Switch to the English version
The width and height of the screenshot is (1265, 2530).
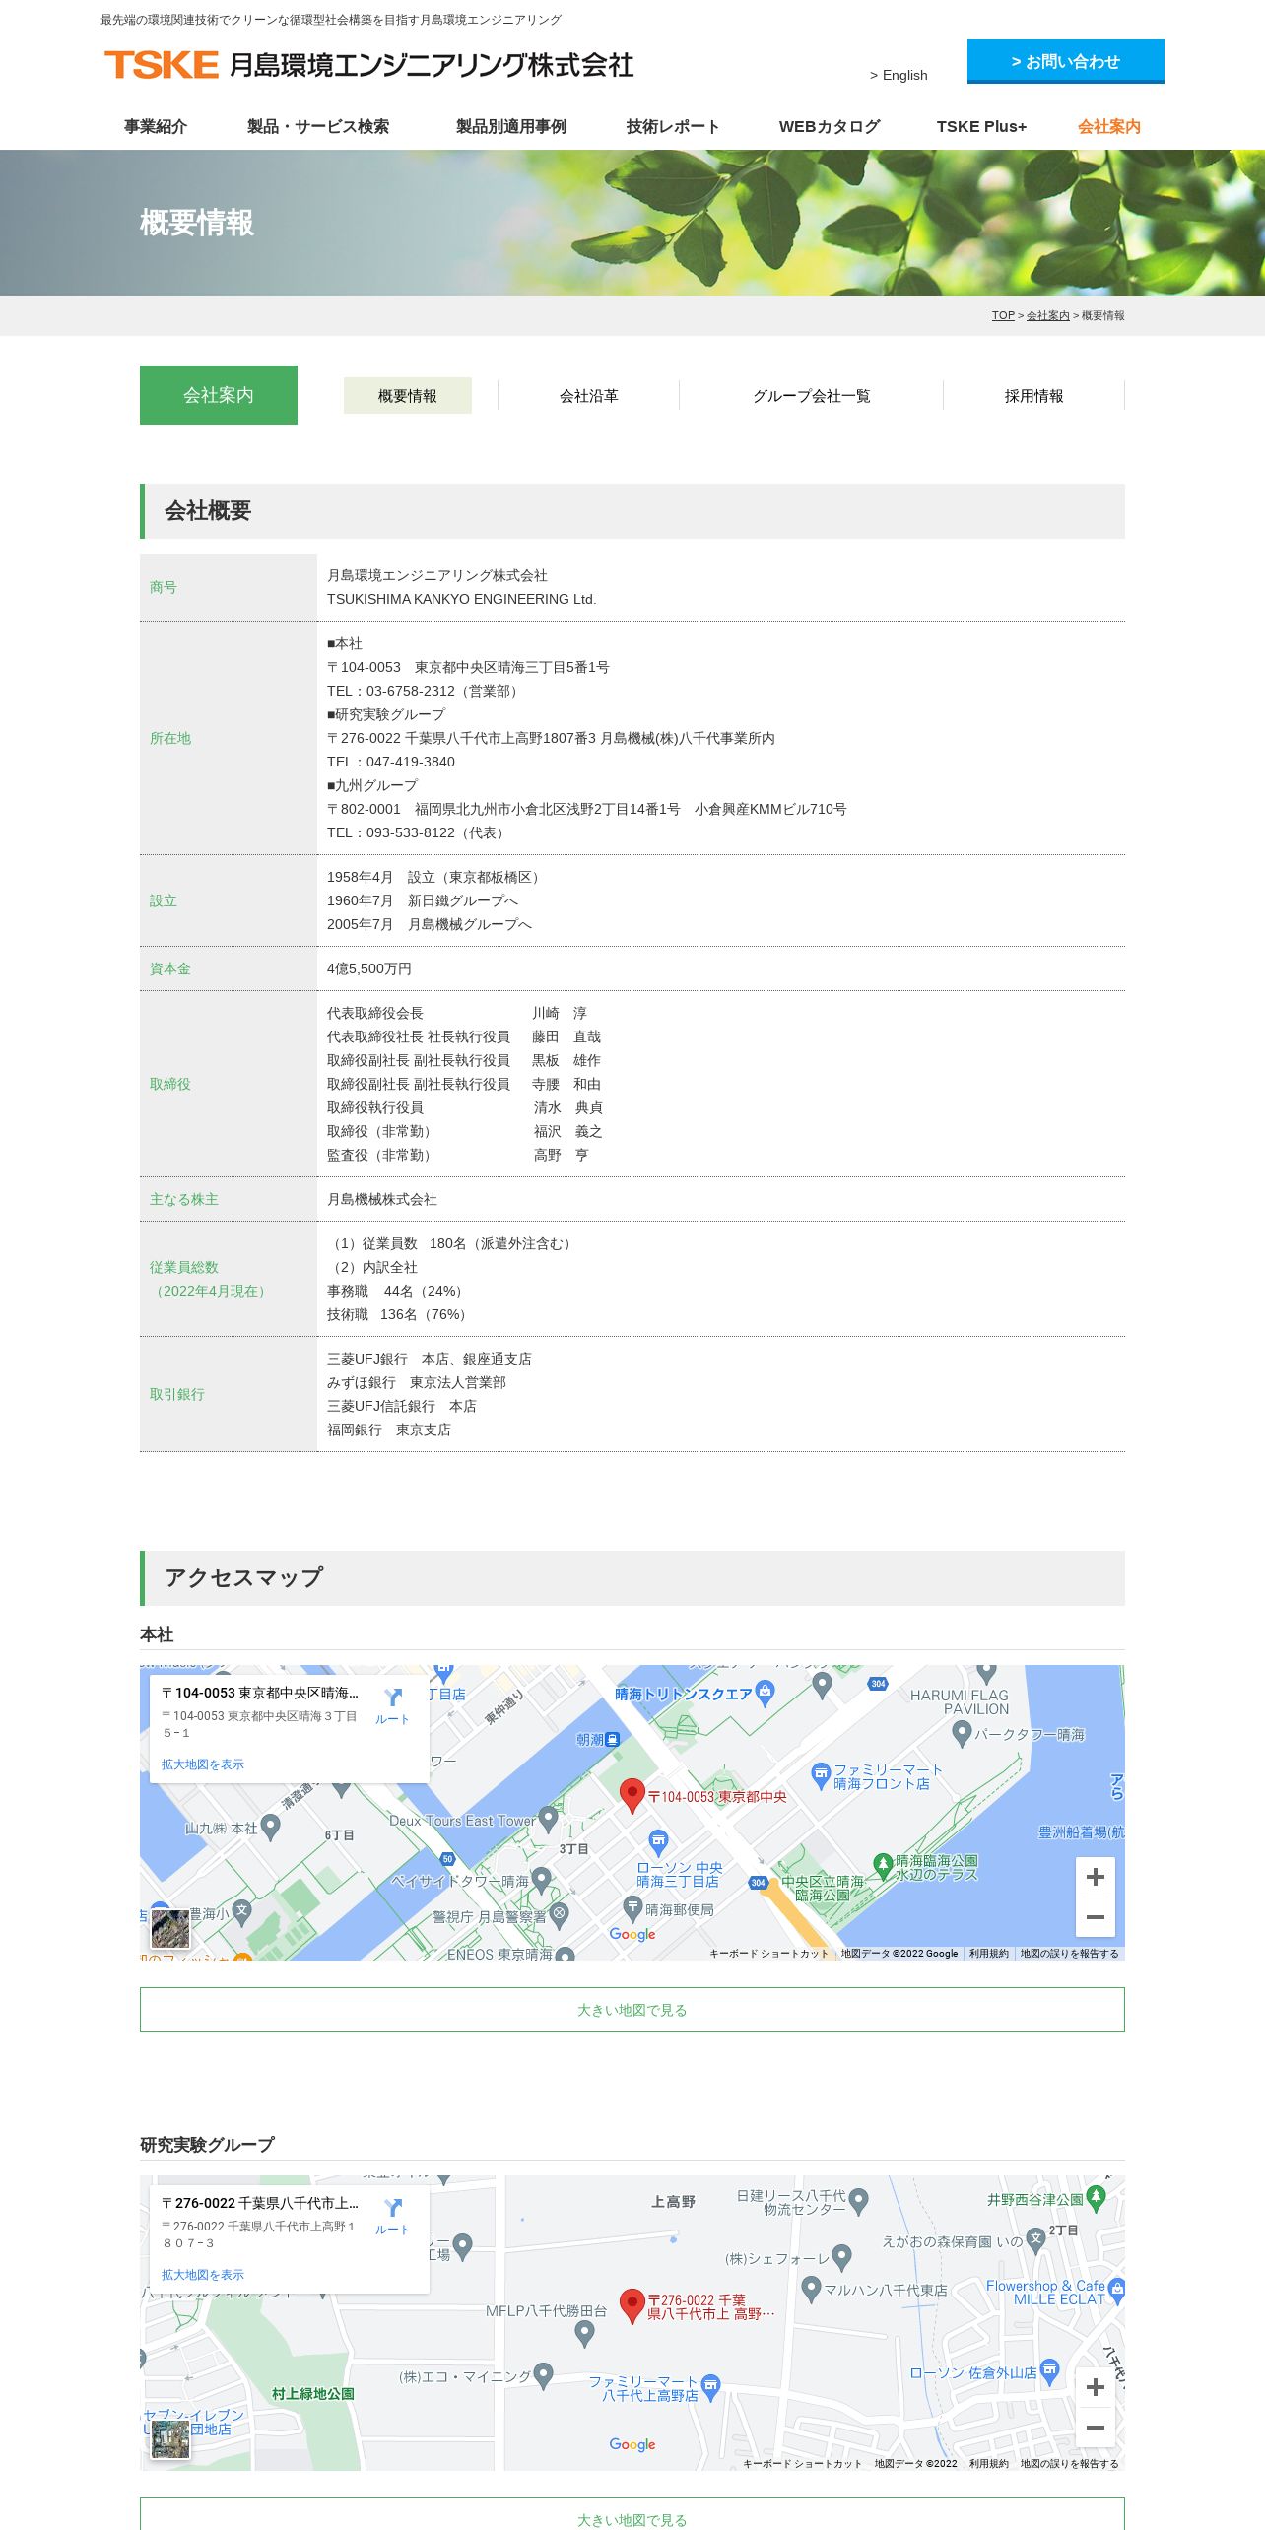pyautogui.click(x=899, y=75)
